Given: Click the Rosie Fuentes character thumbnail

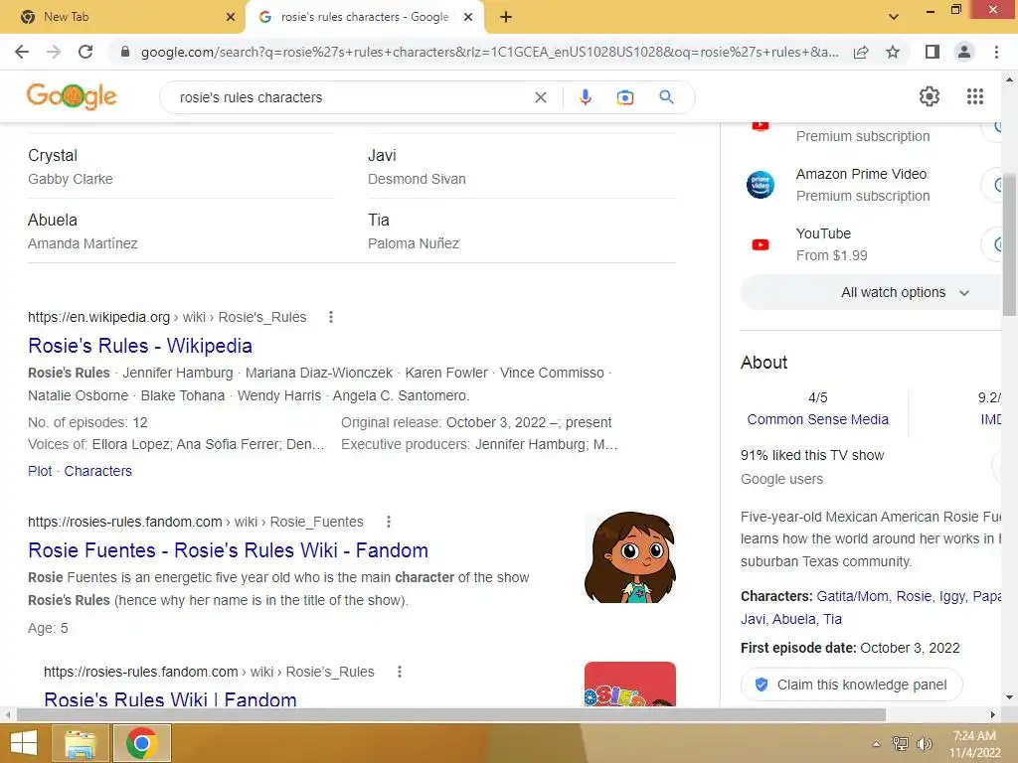Looking at the screenshot, I should click(629, 557).
